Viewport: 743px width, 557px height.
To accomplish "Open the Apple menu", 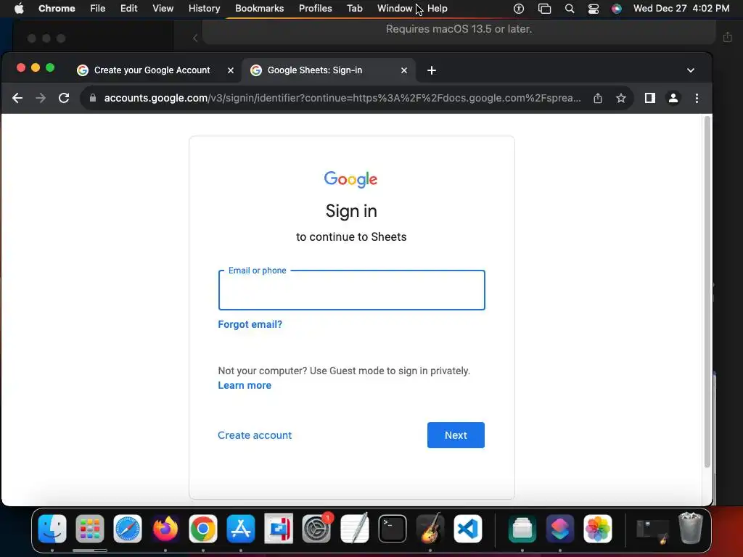I will [x=19, y=9].
